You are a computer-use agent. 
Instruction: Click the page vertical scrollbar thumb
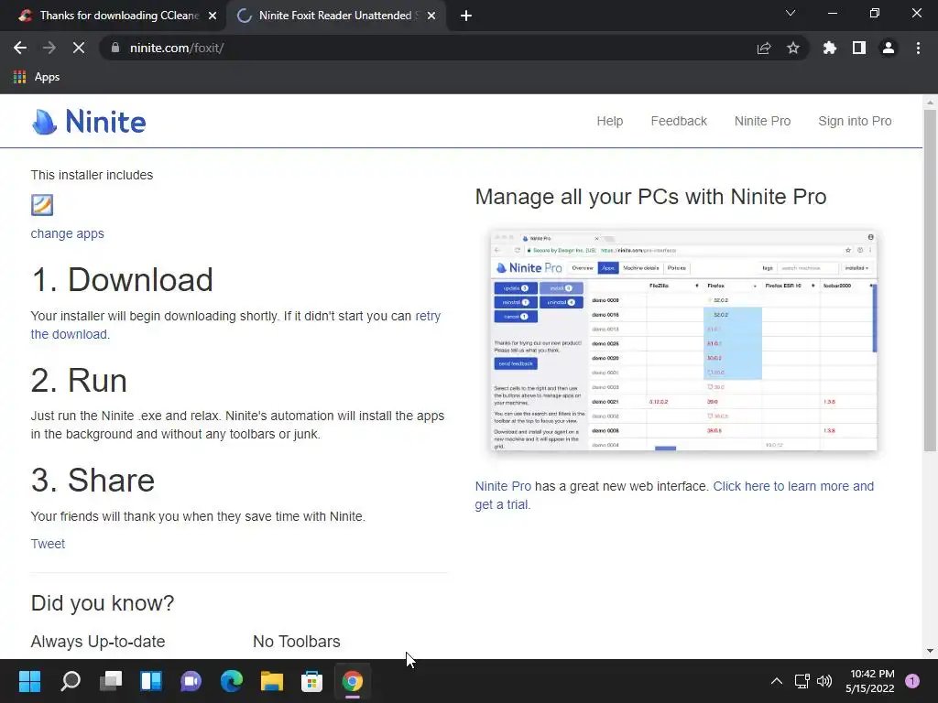930,280
